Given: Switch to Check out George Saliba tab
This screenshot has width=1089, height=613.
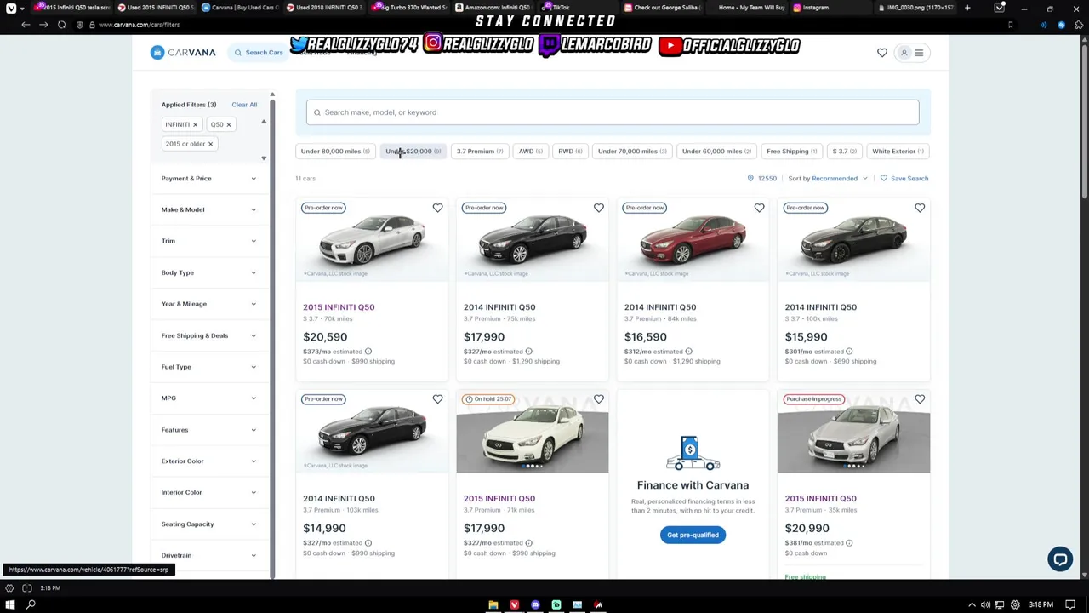Looking at the screenshot, I should click(x=664, y=8).
